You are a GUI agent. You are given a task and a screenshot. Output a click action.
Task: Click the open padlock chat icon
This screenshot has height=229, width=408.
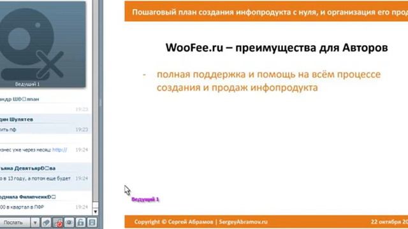pos(81,223)
